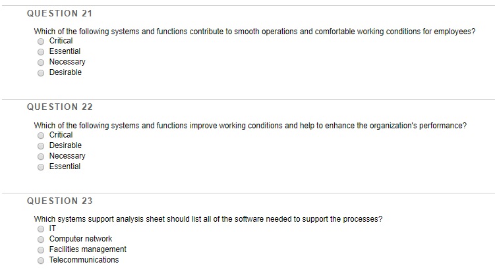Select Essential radio for Question 22

click(41, 166)
